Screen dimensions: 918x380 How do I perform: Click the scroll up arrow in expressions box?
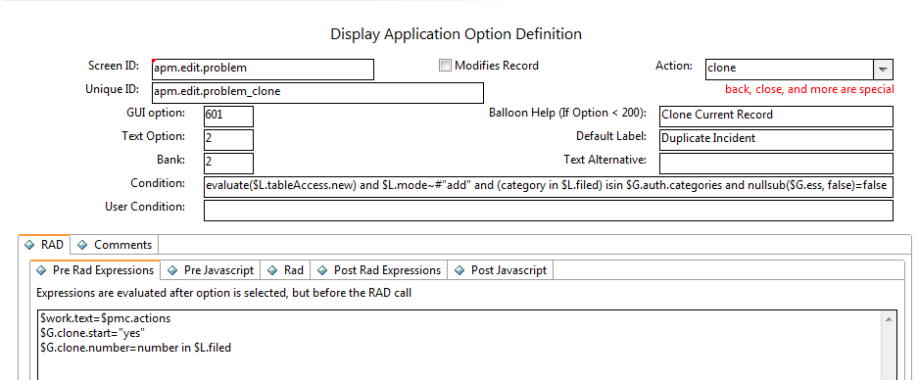889,319
